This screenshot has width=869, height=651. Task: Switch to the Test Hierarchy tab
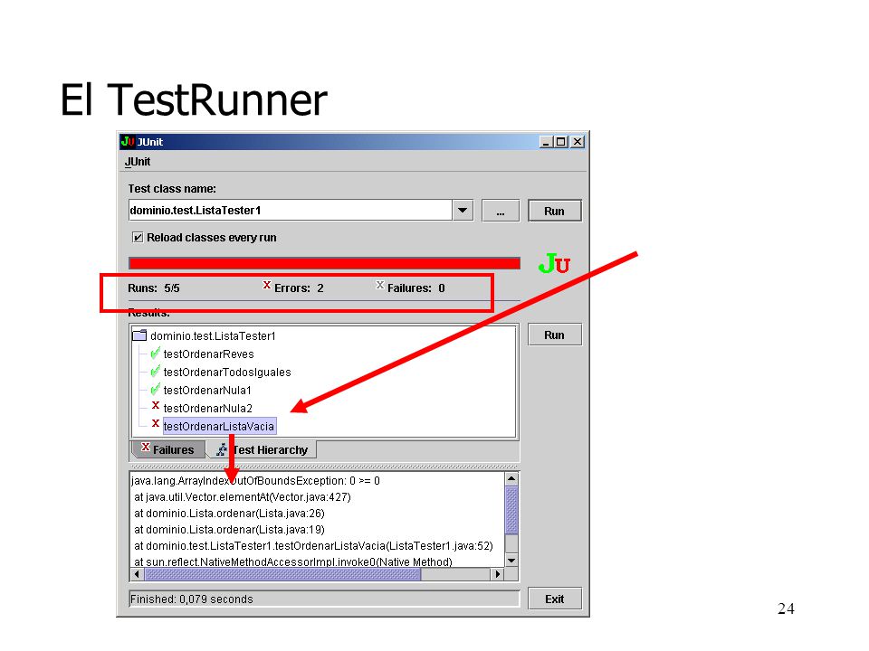click(263, 449)
